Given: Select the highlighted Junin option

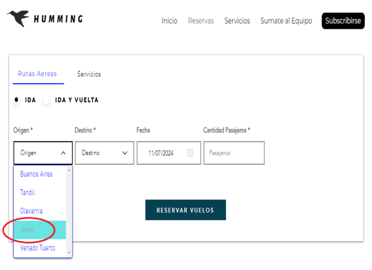Looking at the screenshot, I should 27,230.
